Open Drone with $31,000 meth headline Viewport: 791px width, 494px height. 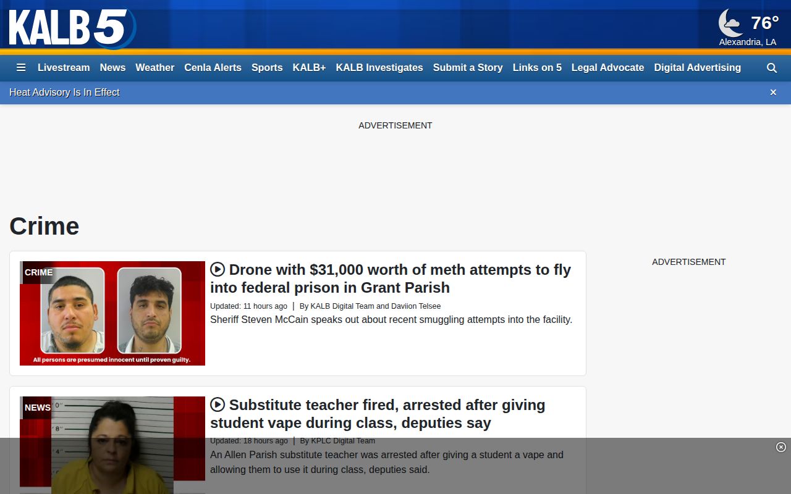pos(391,278)
